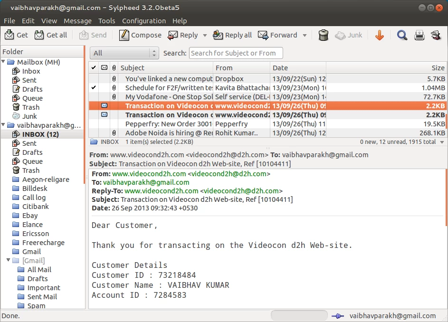Toggle mark on Kavita Bhattacharya message
The width and height of the screenshot is (448, 322).
click(94, 88)
